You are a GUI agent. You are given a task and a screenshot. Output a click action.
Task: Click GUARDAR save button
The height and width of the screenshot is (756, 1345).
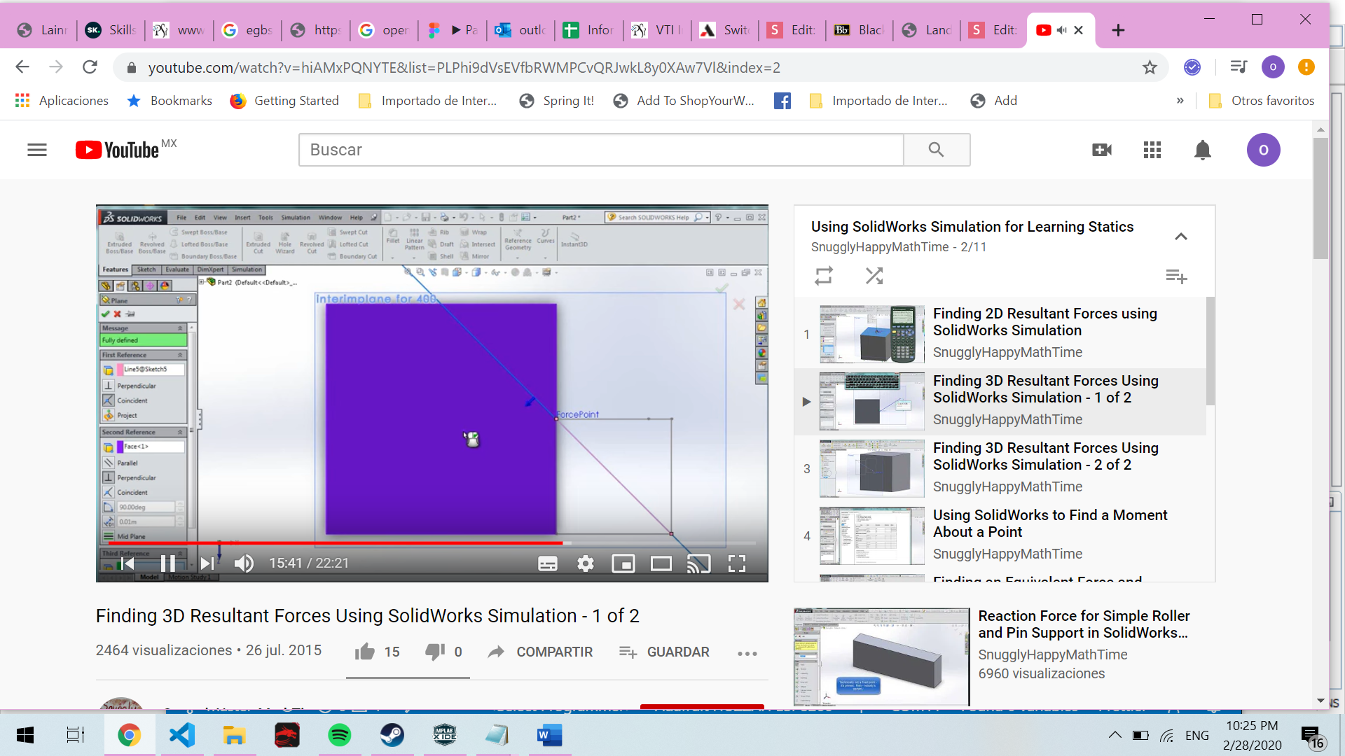[664, 652]
